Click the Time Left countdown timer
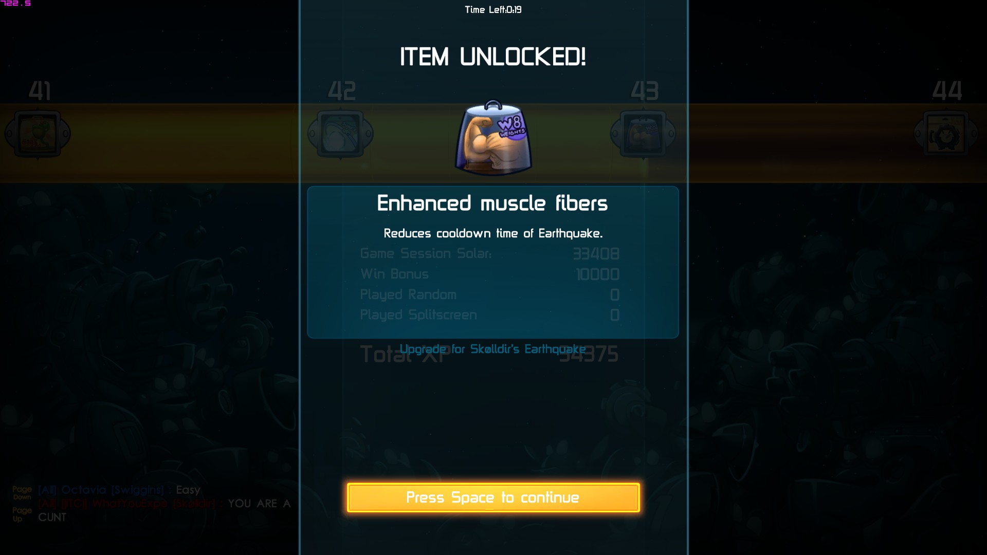The image size is (987, 555). [x=493, y=10]
